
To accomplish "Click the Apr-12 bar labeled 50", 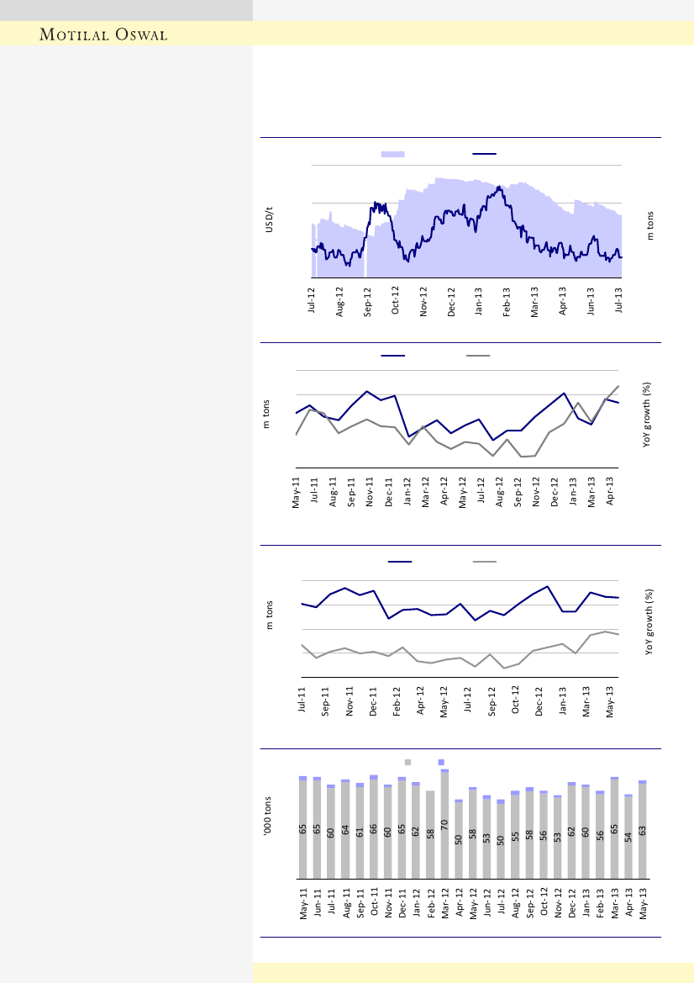I will point(459,851).
